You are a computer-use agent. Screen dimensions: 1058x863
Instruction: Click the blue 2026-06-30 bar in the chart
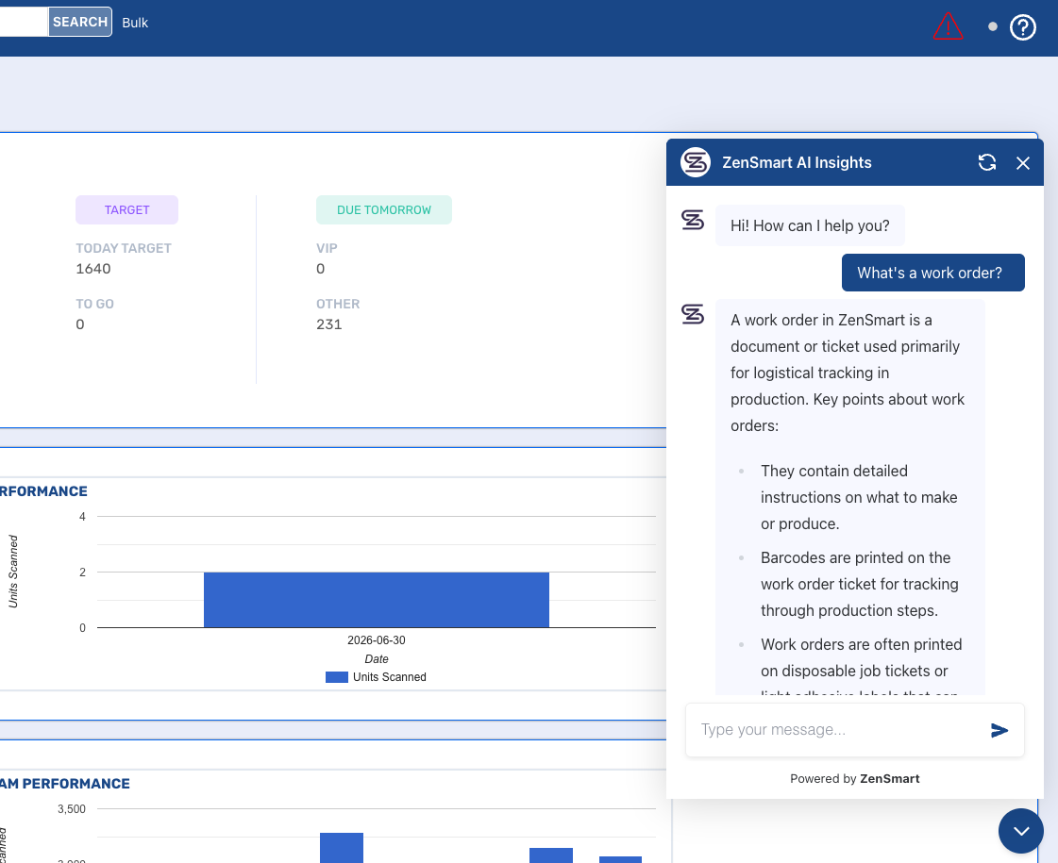(377, 599)
